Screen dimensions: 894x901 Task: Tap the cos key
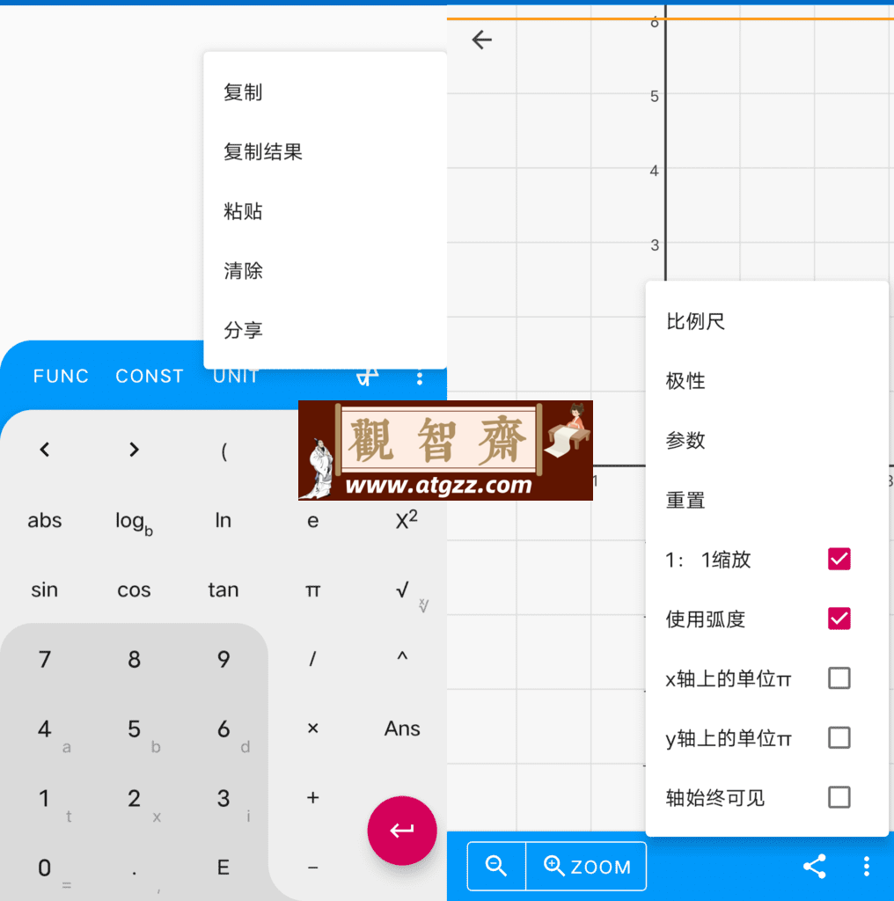click(x=134, y=590)
